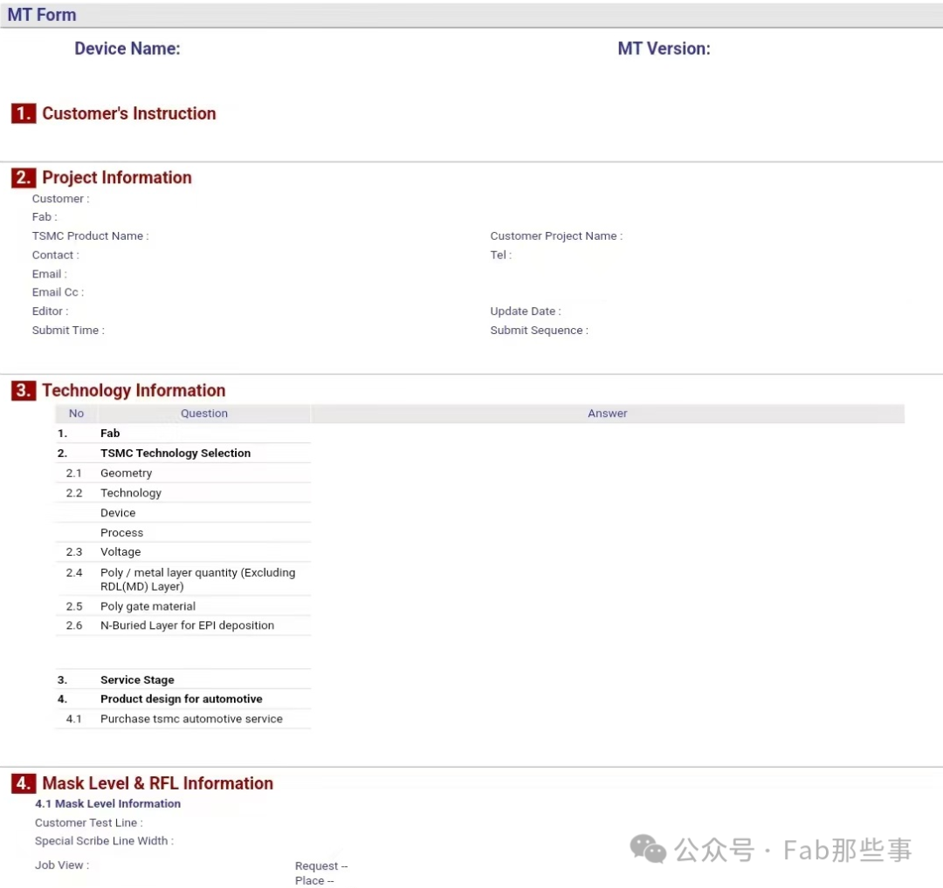Click the Special Scribe Line Width field
This screenshot has width=943, height=888.
[x=103, y=840]
